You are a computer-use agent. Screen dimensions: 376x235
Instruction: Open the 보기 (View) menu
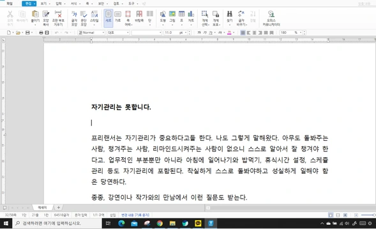[43, 4]
